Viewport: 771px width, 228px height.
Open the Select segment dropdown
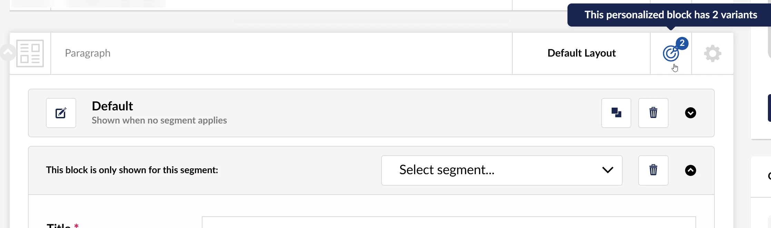[502, 170]
